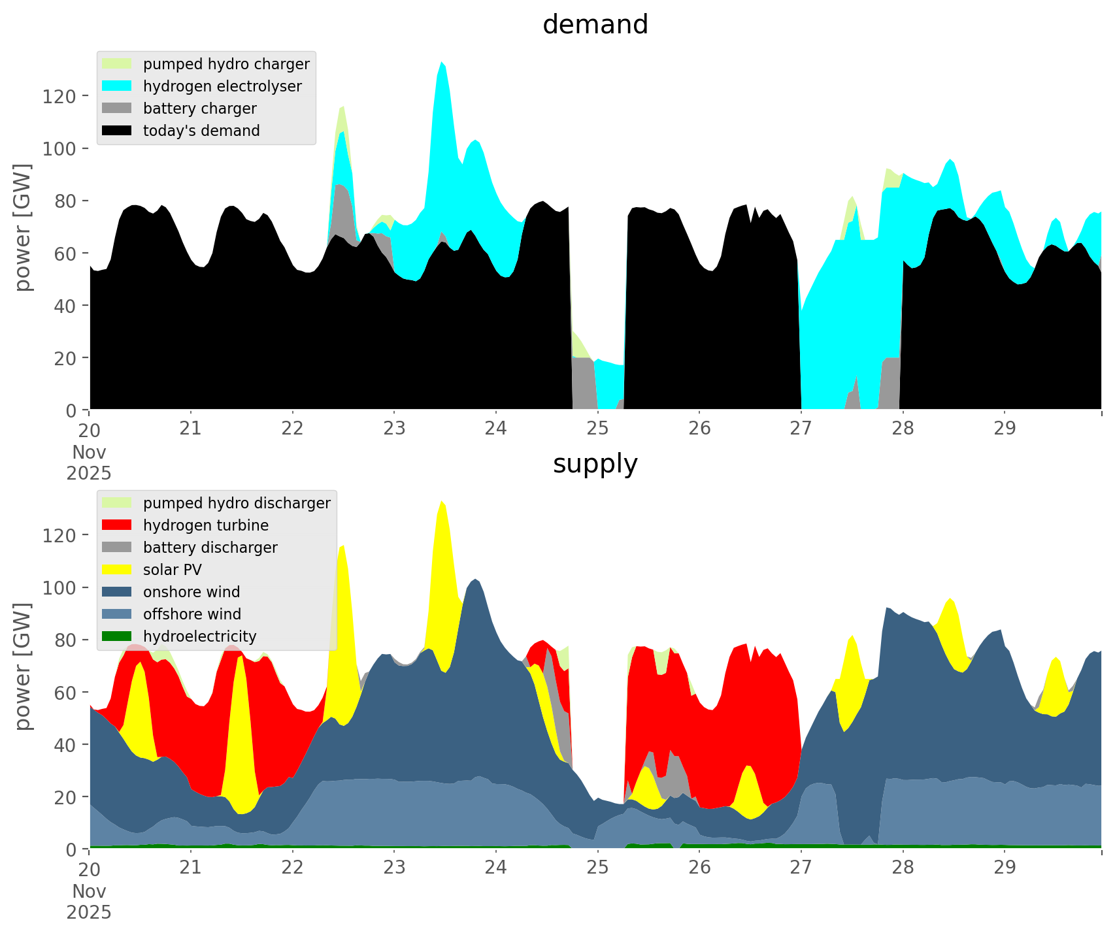Click the cyan hydrogen electrolyser legend swatch

tap(117, 86)
